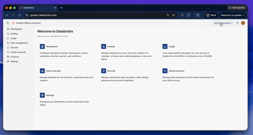Click the browser tab search icon
The width and height of the screenshot is (253, 135).
coord(198,15)
